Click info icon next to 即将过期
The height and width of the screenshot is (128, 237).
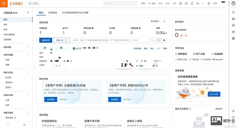click(x=93, y=28)
